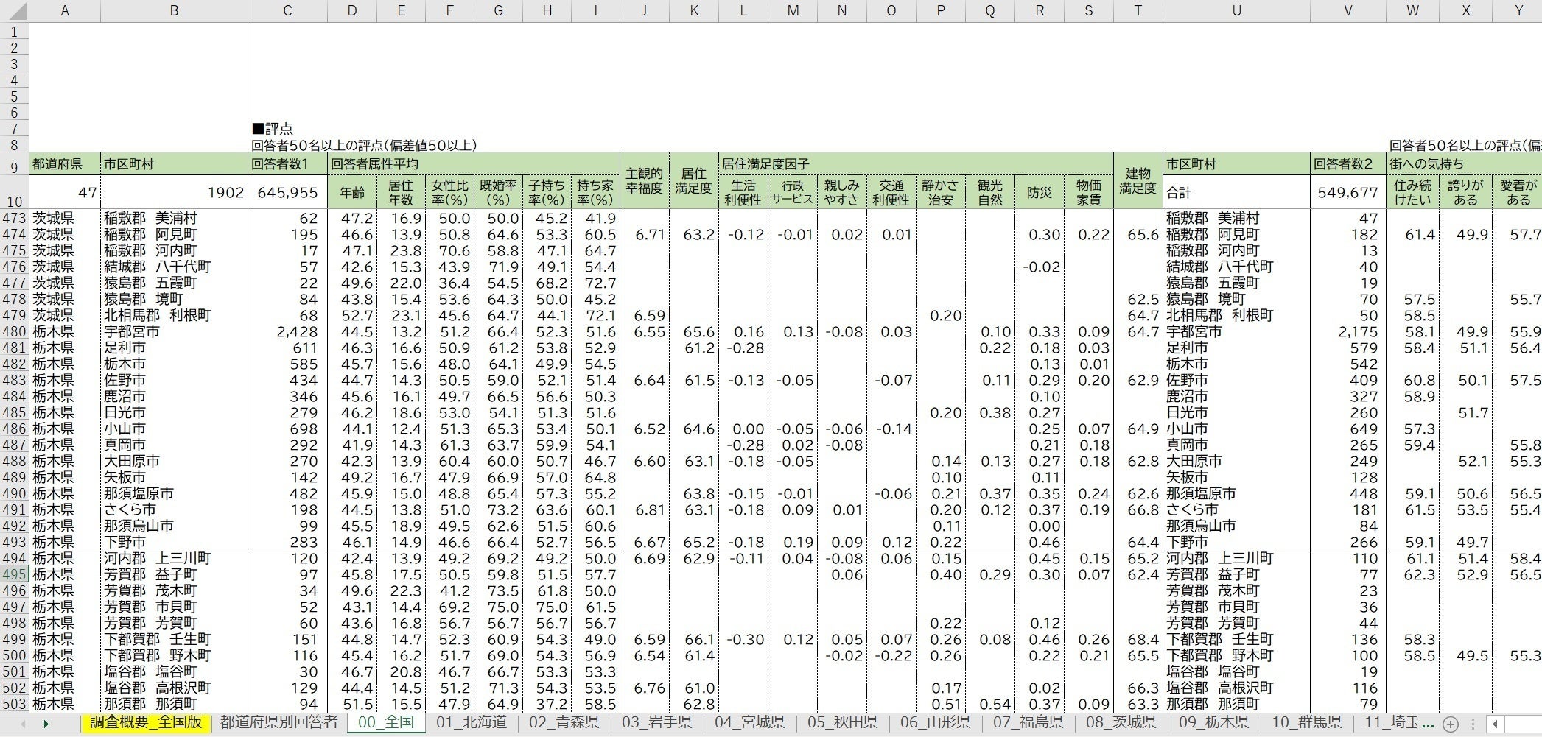This screenshot has width=1542, height=737.
Task: Click 芳賀郡 益子町 in column B
Action: pyautogui.click(x=174, y=575)
